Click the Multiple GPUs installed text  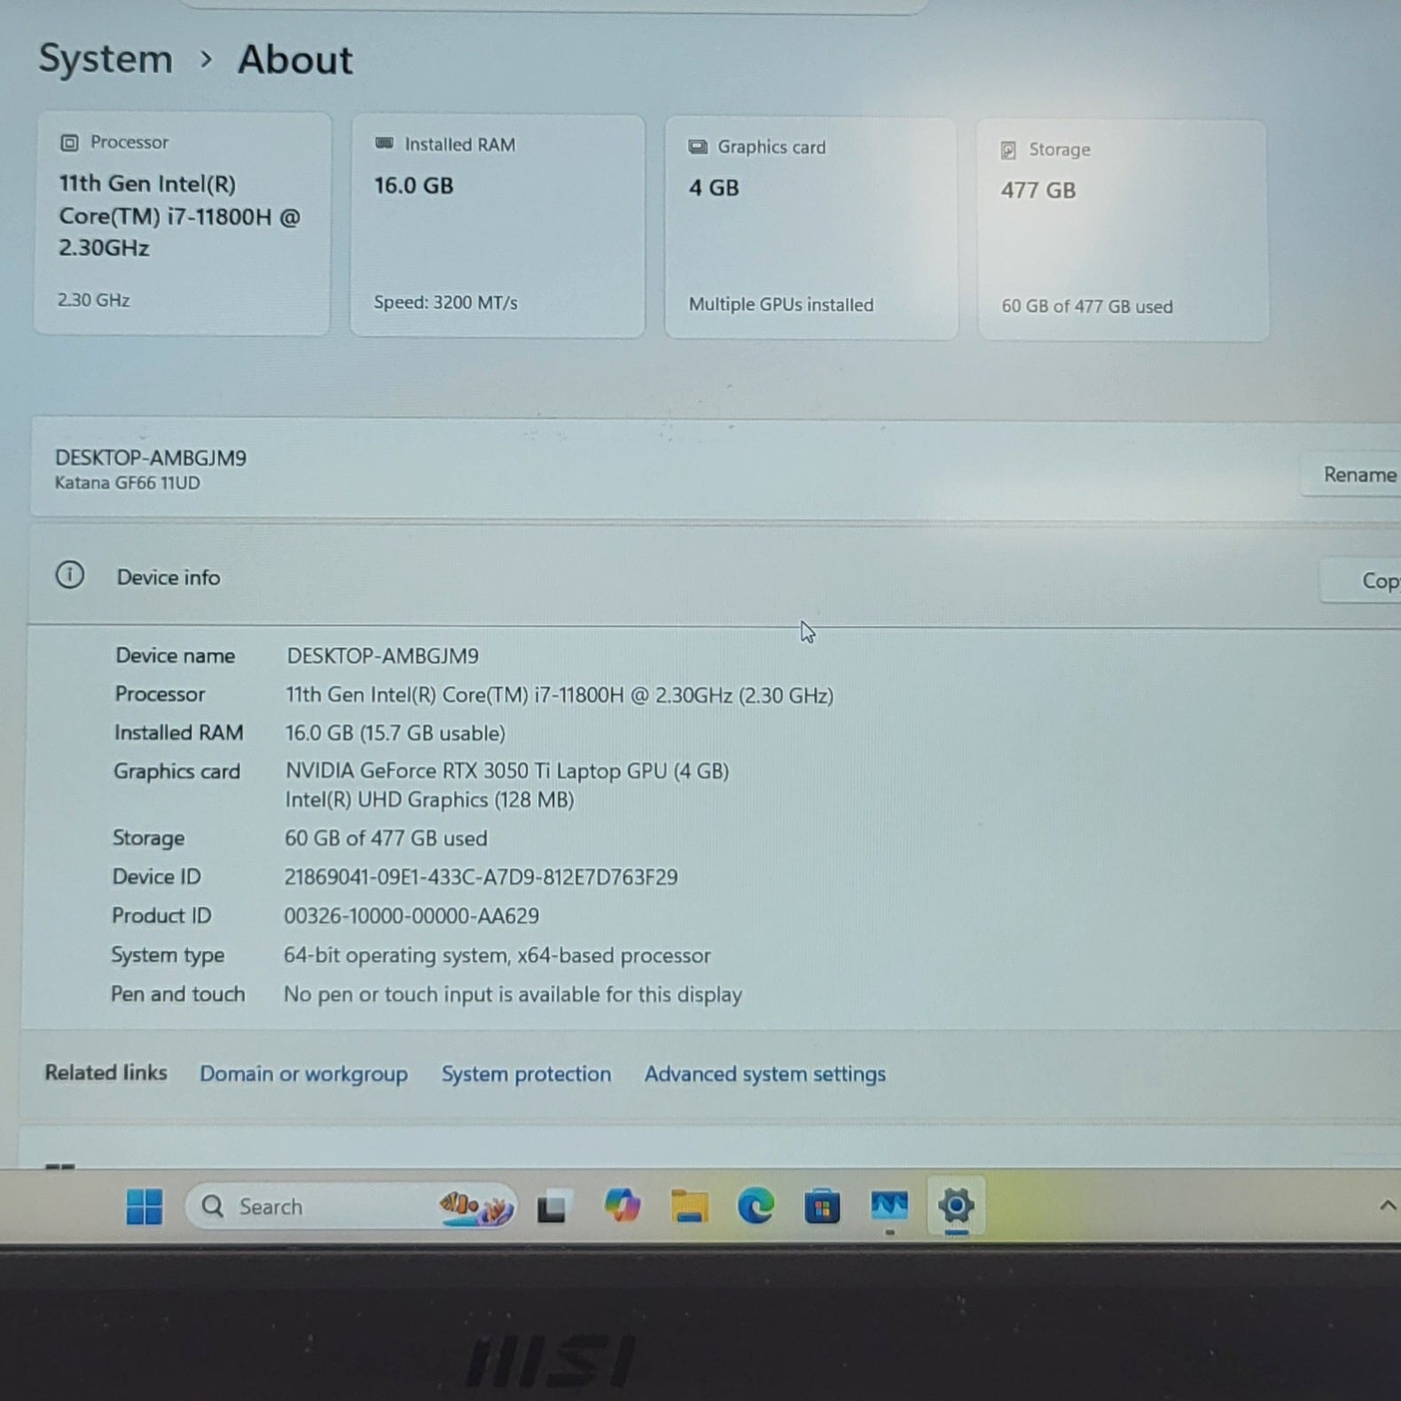point(781,305)
